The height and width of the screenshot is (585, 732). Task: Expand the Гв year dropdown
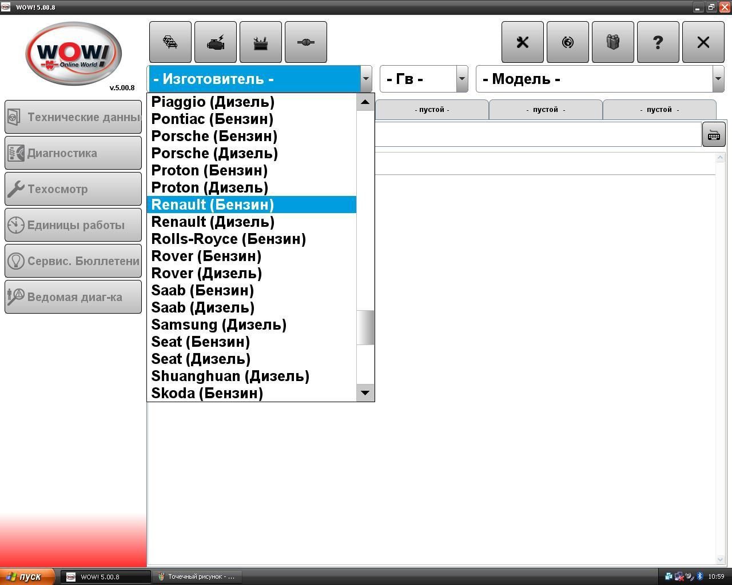tap(462, 79)
